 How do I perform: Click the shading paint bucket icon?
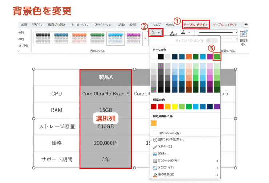coord(154,32)
